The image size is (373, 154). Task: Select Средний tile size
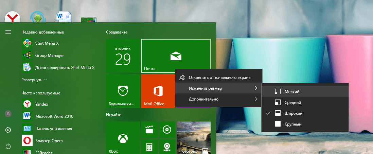point(305,103)
